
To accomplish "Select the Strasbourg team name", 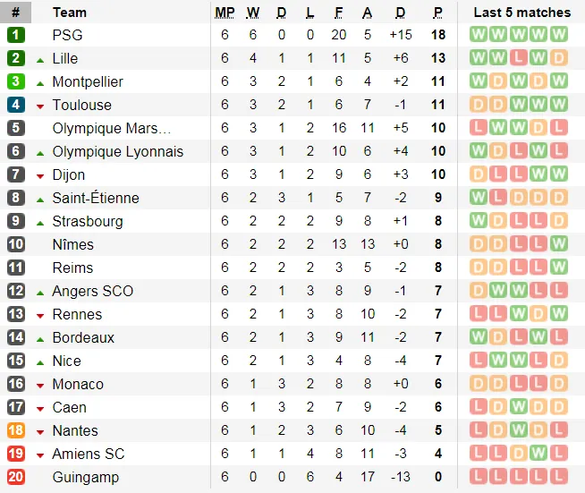I will pos(88,221).
